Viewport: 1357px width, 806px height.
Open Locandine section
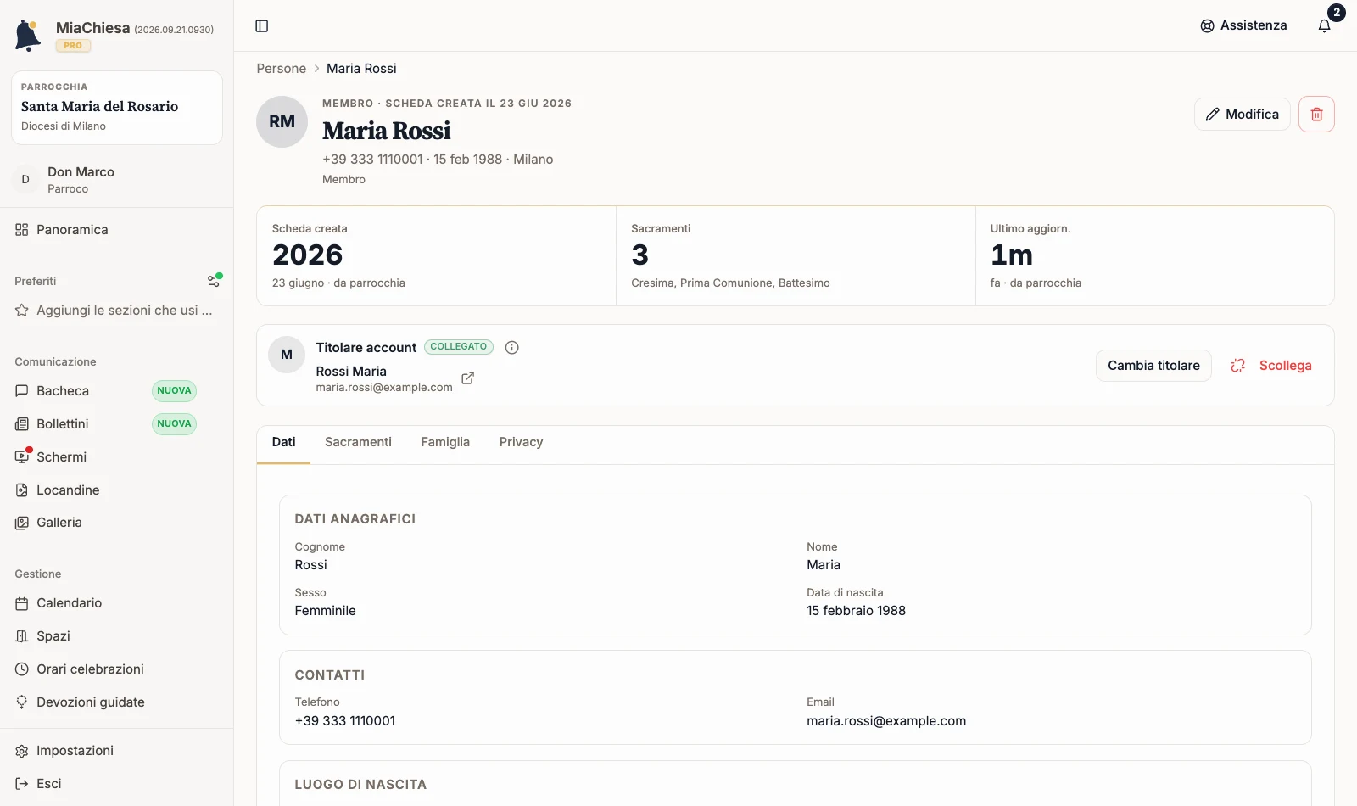[x=116, y=490]
